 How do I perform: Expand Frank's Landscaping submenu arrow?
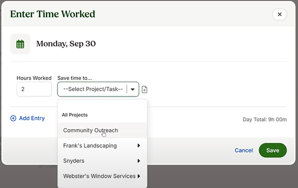[x=139, y=145]
